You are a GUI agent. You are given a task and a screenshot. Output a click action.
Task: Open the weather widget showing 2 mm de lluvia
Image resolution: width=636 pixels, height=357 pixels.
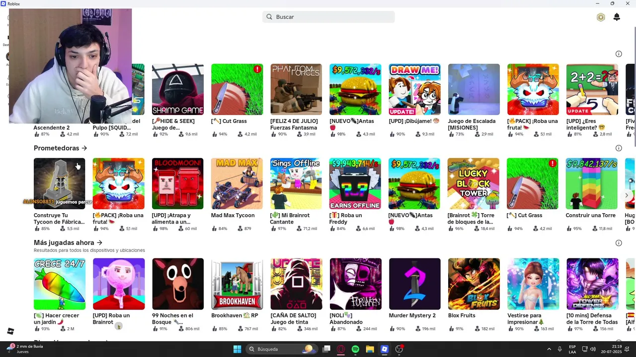tap(25, 349)
